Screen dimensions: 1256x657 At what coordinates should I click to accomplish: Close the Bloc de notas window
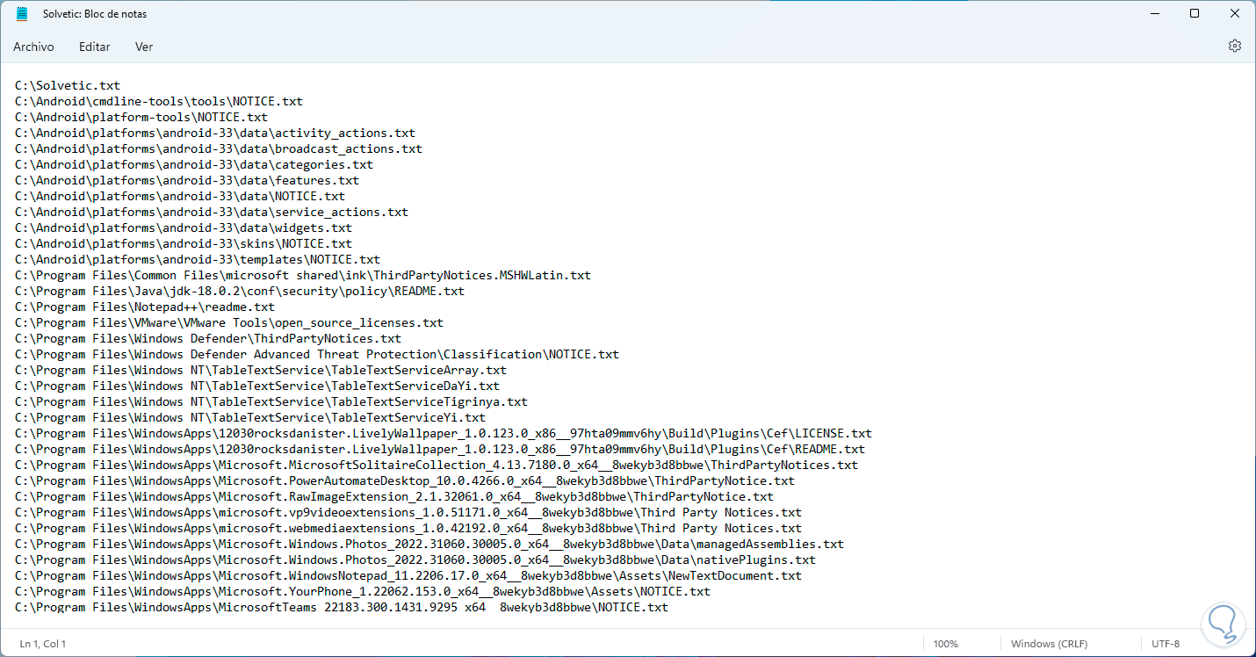(1235, 14)
